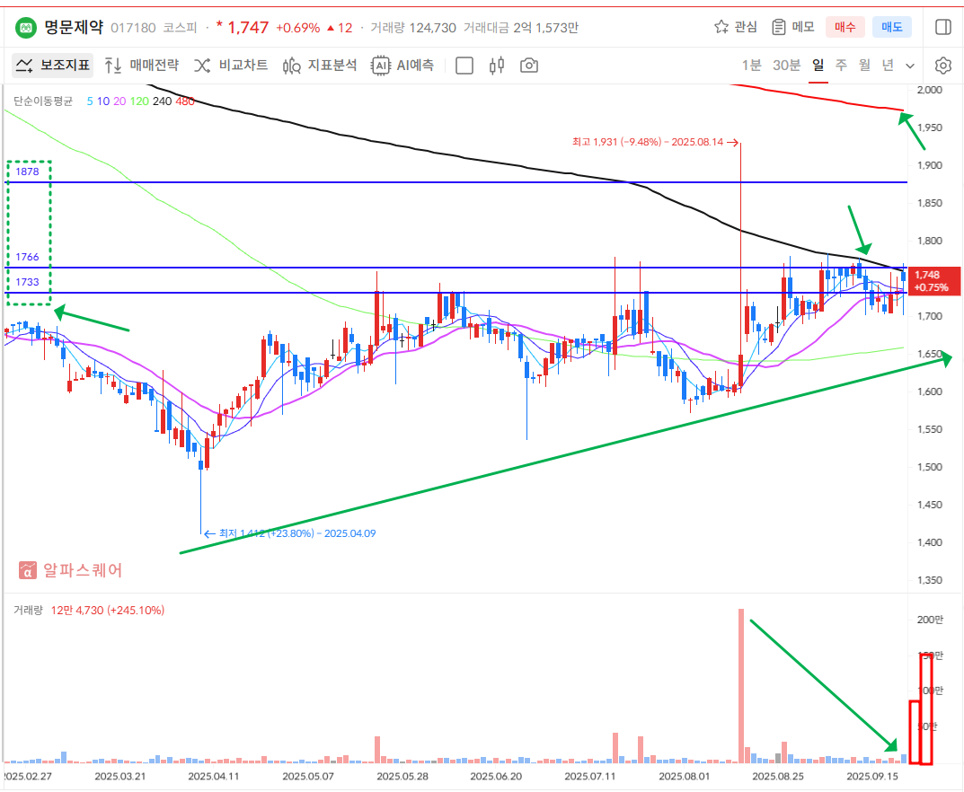964x792 pixels.
Task: Select the 일 daily timeframe
Action: (x=818, y=66)
